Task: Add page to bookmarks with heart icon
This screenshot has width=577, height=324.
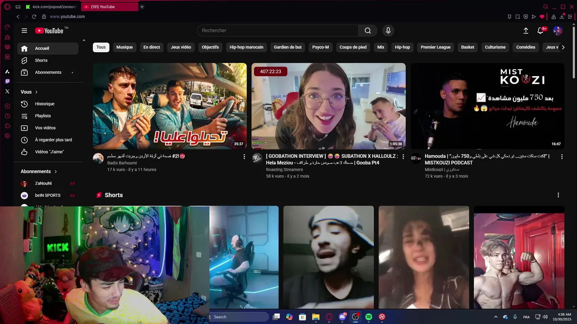Action: click(x=542, y=17)
